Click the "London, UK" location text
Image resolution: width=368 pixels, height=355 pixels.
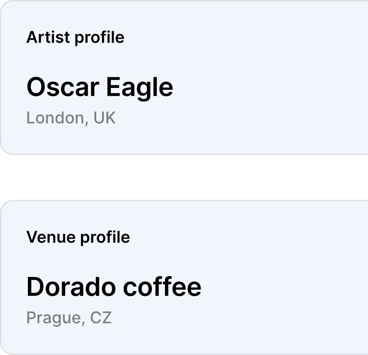[x=71, y=118]
